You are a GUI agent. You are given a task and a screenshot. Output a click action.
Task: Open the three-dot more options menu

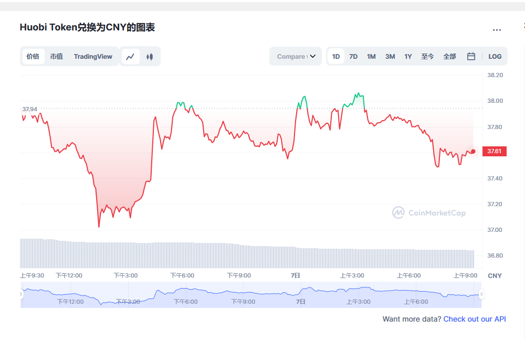pyautogui.click(x=497, y=30)
